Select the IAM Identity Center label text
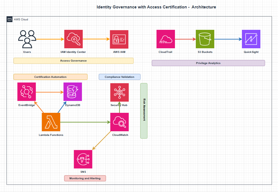 pos(73,52)
